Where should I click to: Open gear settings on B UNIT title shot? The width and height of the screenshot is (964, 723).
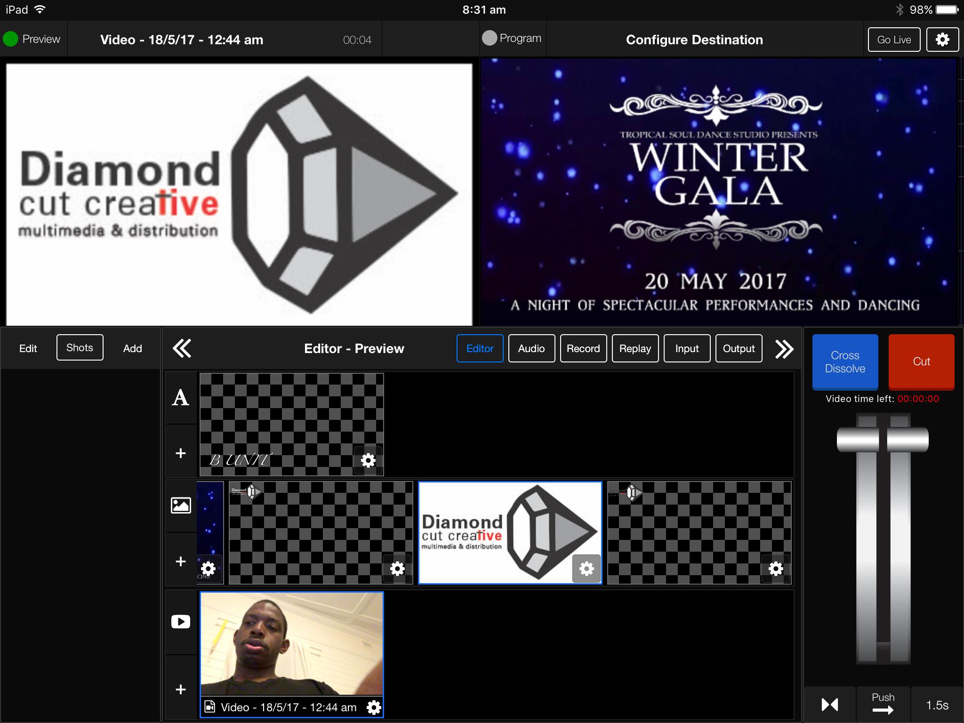368,460
